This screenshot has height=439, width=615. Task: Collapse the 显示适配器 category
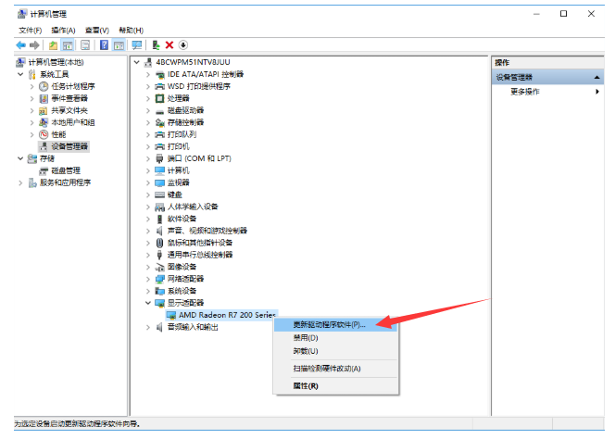pos(148,303)
